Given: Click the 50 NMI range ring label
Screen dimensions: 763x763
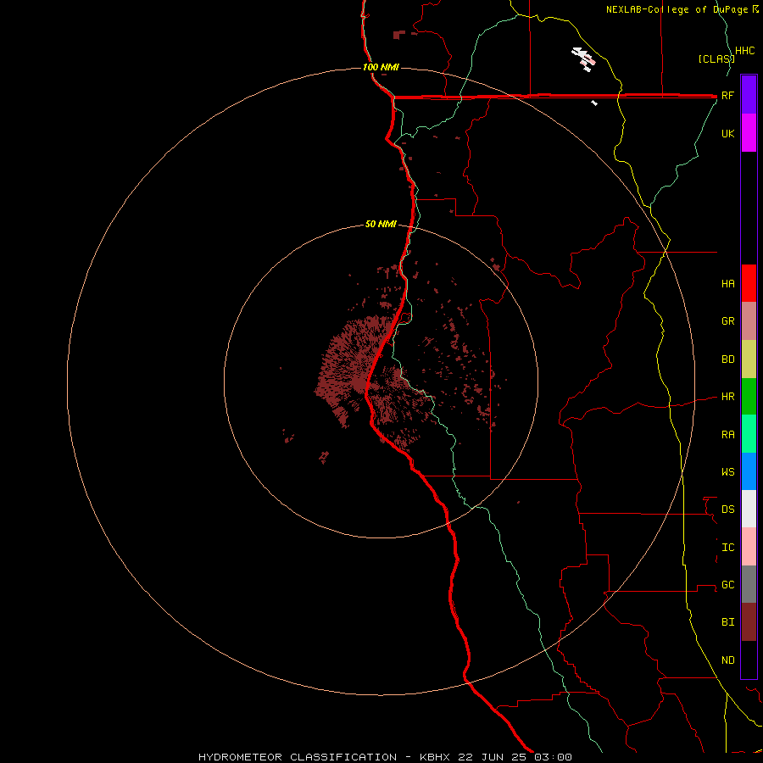Looking at the screenshot, I should (x=381, y=225).
